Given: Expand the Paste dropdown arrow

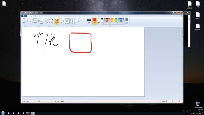Looking at the screenshot, I should (24, 24).
